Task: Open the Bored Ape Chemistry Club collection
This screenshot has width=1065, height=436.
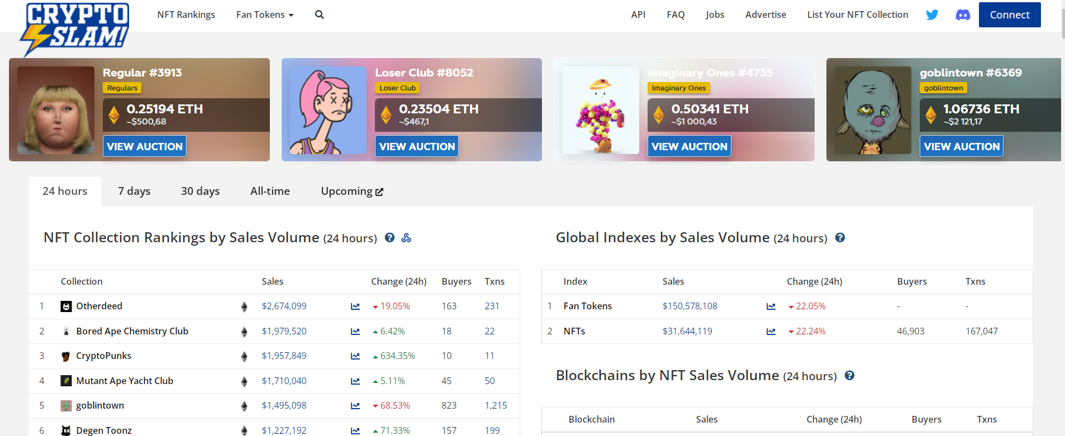Action: point(132,331)
